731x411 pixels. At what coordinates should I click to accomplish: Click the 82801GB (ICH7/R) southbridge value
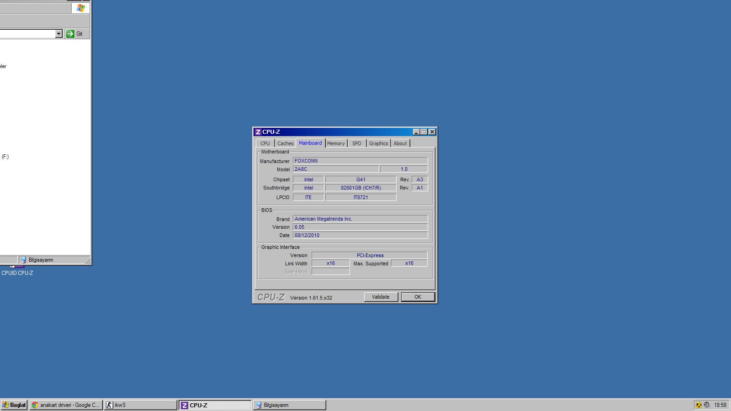coord(360,188)
